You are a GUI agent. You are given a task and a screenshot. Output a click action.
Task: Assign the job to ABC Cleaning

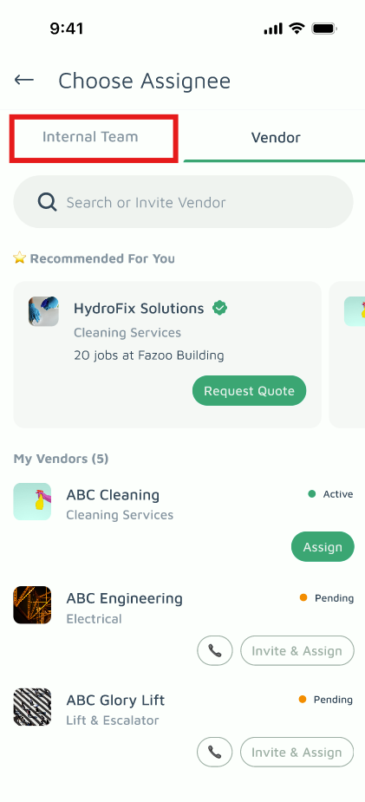pos(323,547)
